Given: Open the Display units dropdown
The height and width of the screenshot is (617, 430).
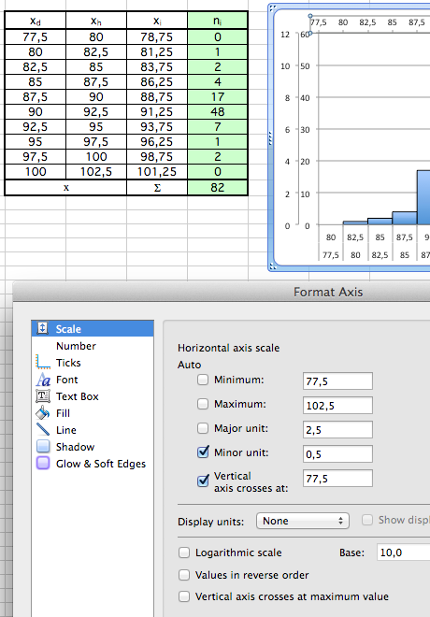Looking at the screenshot, I should coord(303,521).
